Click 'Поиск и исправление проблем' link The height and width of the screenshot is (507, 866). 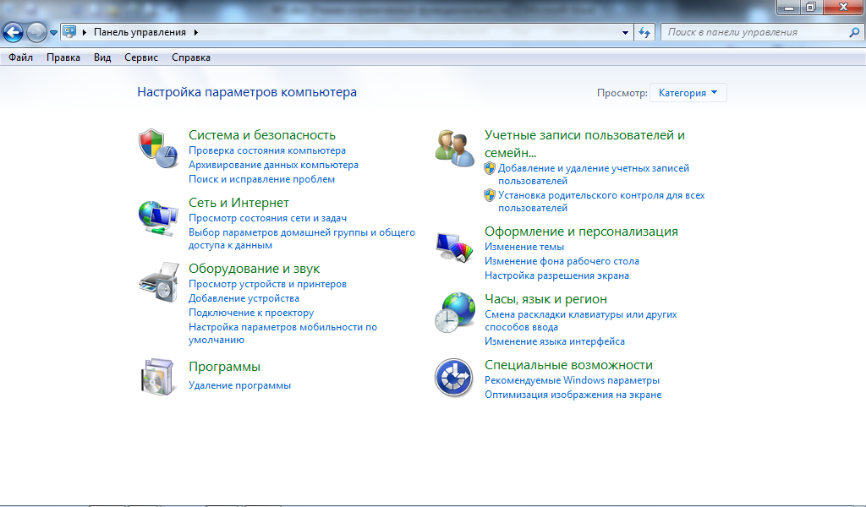pos(262,179)
